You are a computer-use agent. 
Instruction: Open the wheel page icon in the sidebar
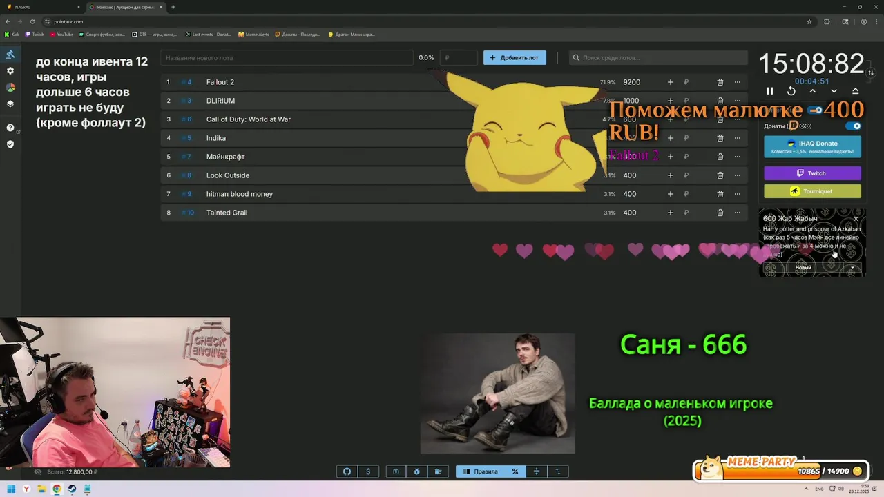(10, 88)
